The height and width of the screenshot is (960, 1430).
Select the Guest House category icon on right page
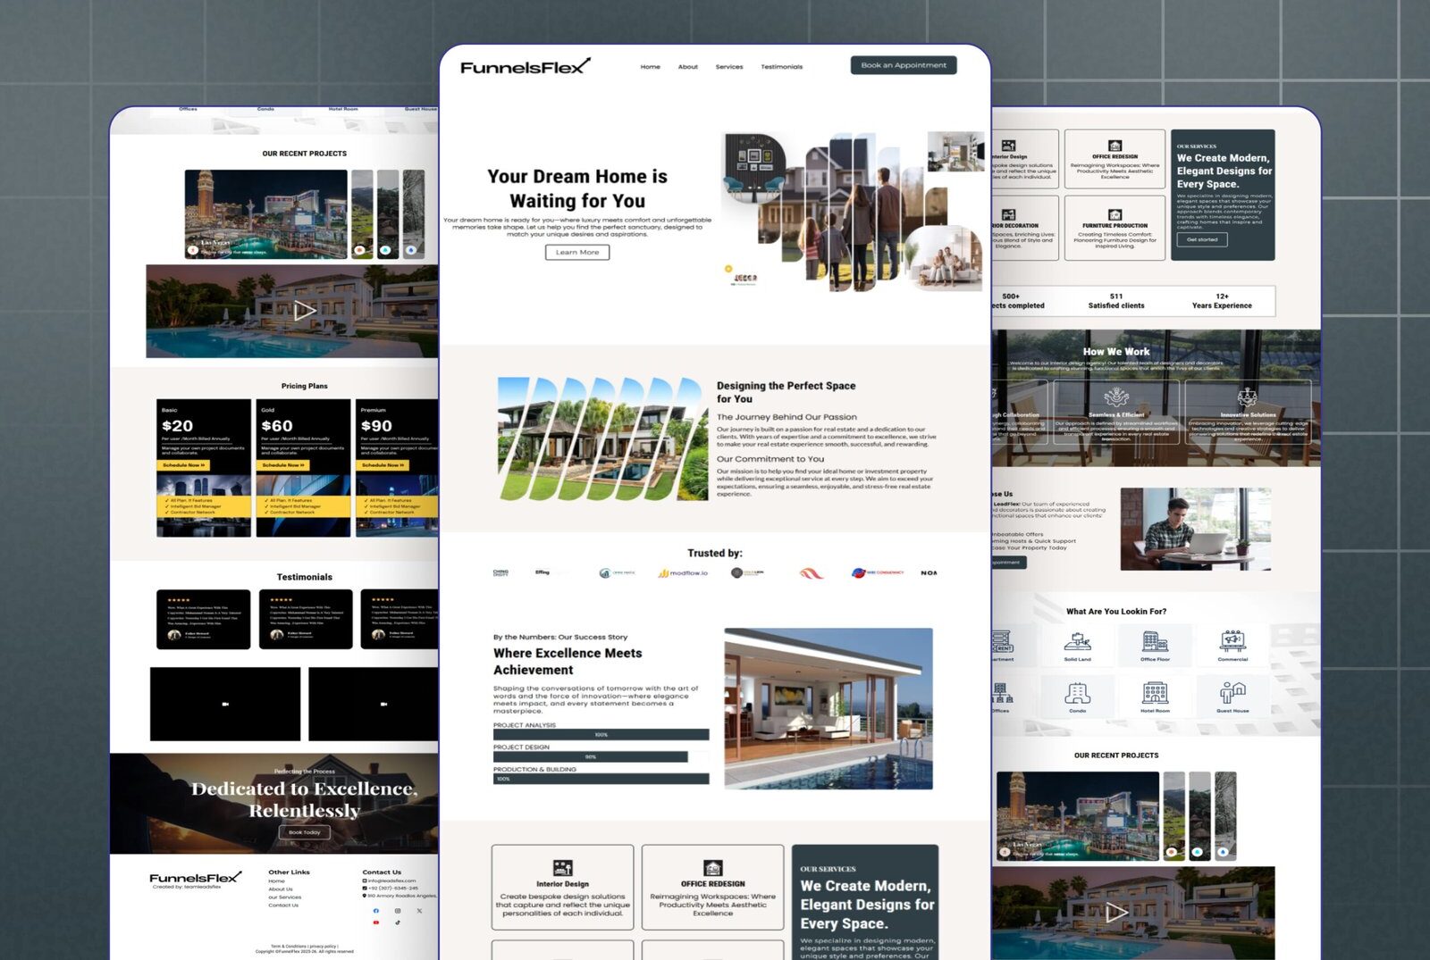click(1232, 693)
